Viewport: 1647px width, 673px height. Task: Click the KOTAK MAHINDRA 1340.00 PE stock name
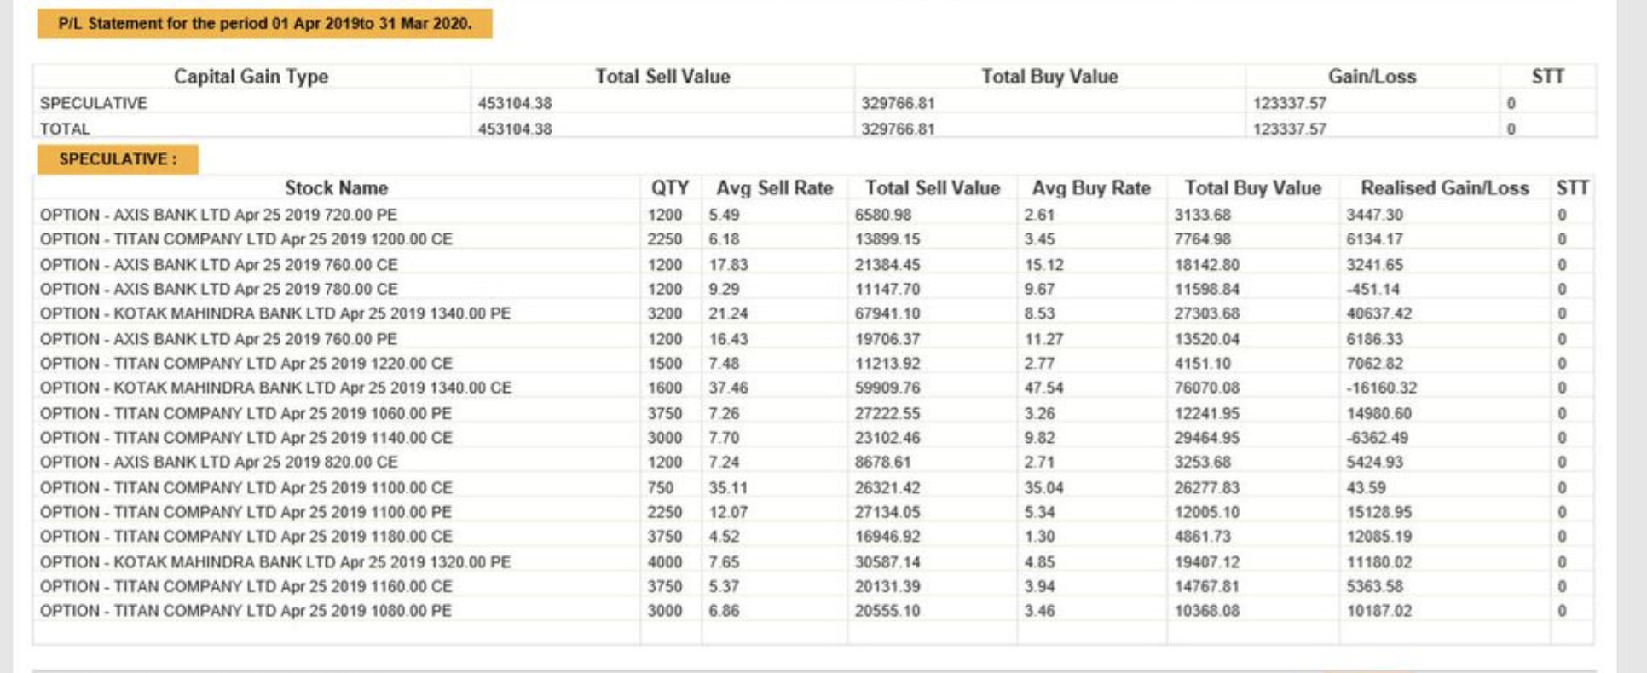click(274, 313)
